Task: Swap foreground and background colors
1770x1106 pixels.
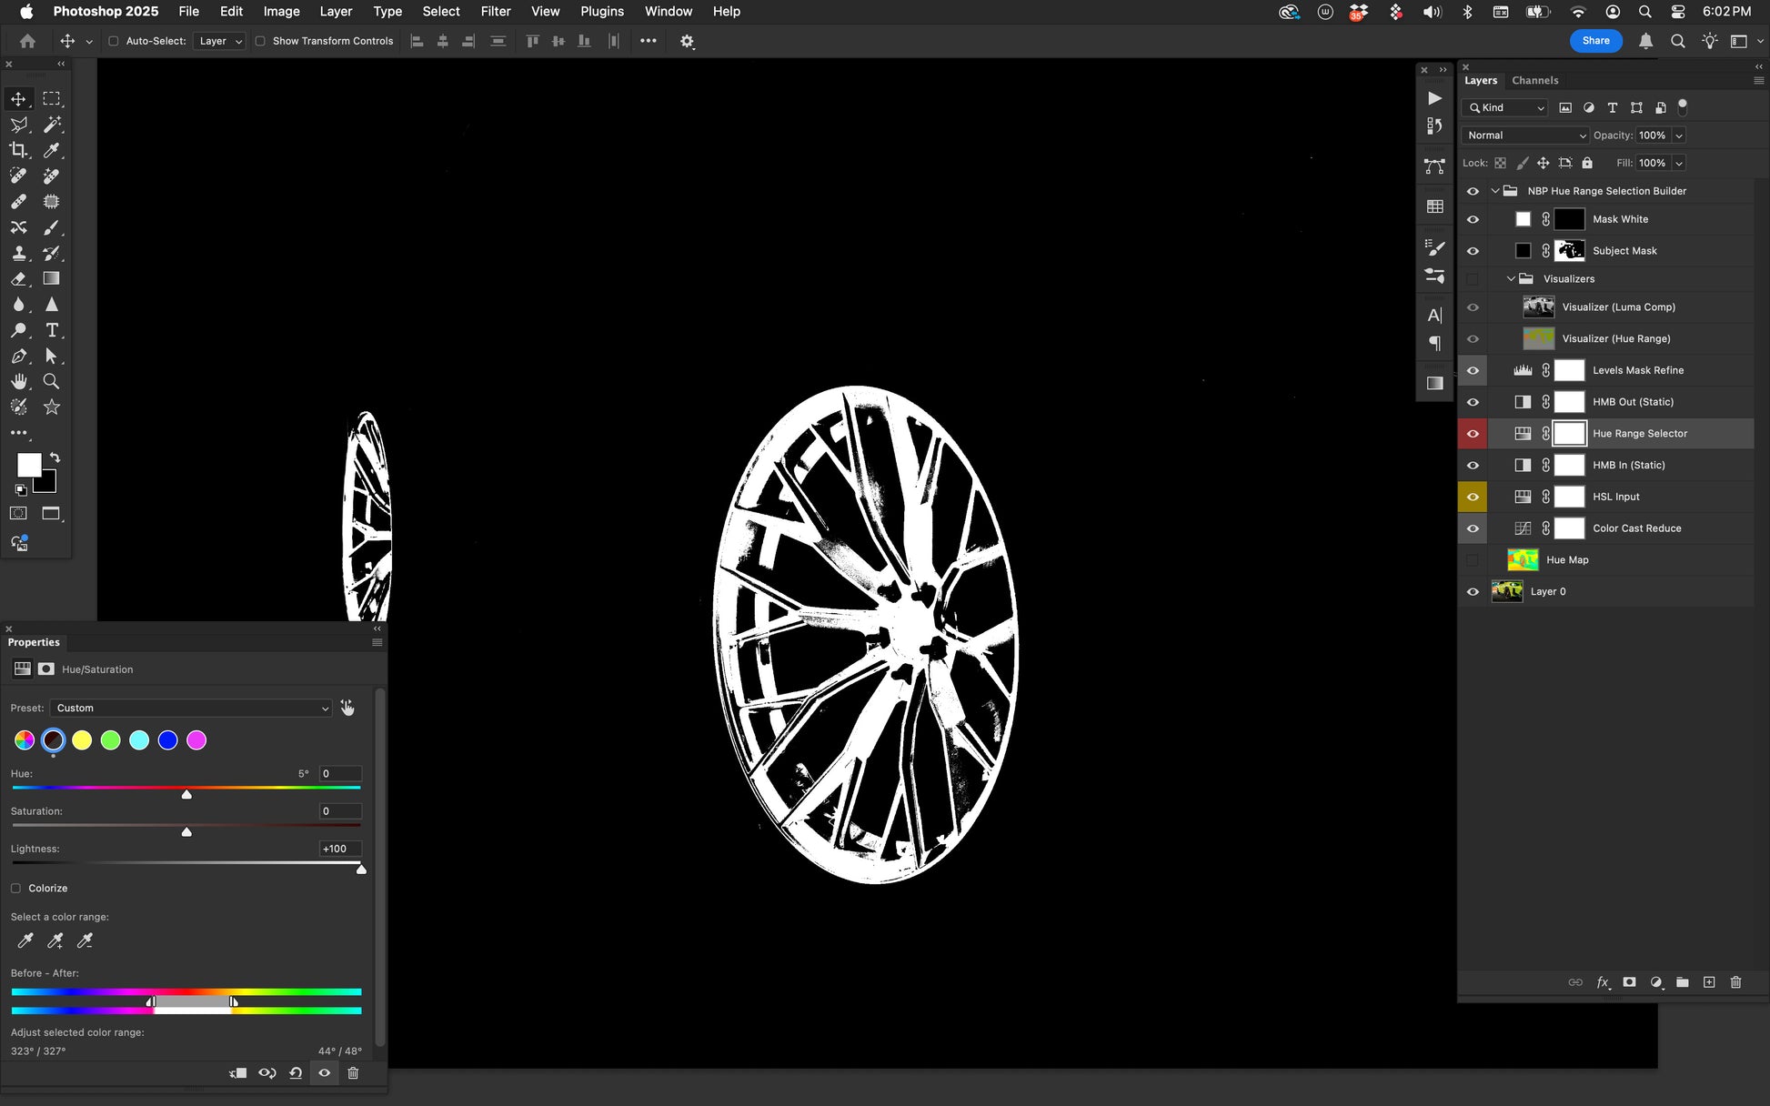Action: coord(55,457)
